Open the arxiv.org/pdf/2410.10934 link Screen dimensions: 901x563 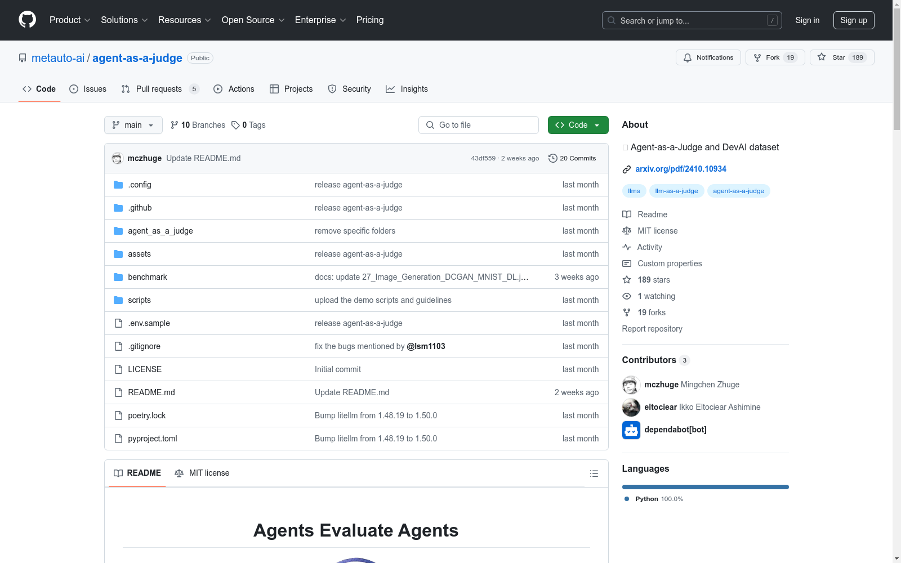pyautogui.click(x=681, y=169)
